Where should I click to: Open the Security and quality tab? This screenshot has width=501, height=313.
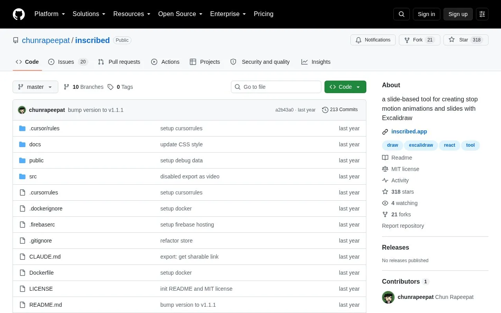[260, 62]
